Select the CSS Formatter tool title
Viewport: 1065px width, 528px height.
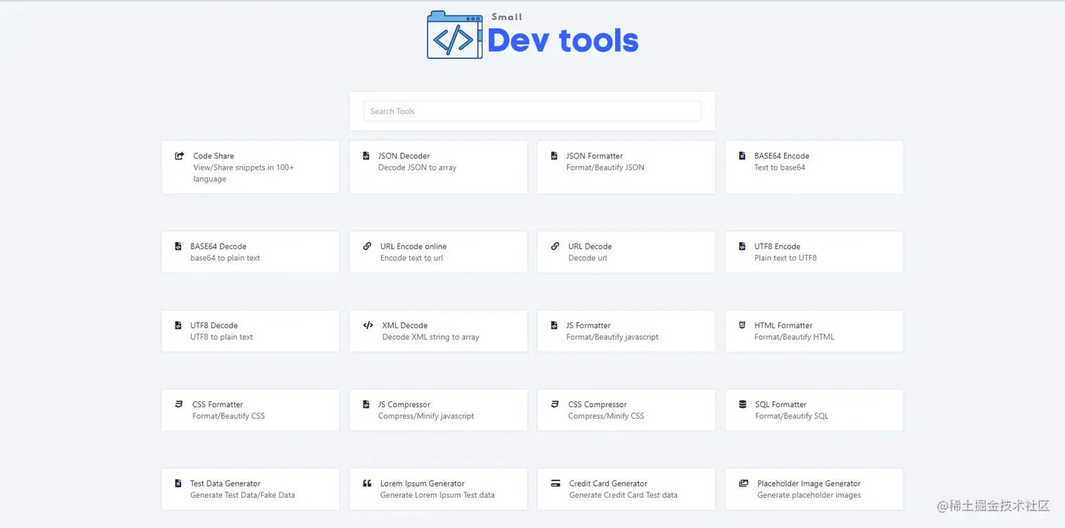[218, 405]
